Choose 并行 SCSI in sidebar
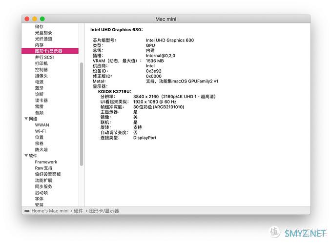This screenshot has width=332, height=243. tap(44, 57)
